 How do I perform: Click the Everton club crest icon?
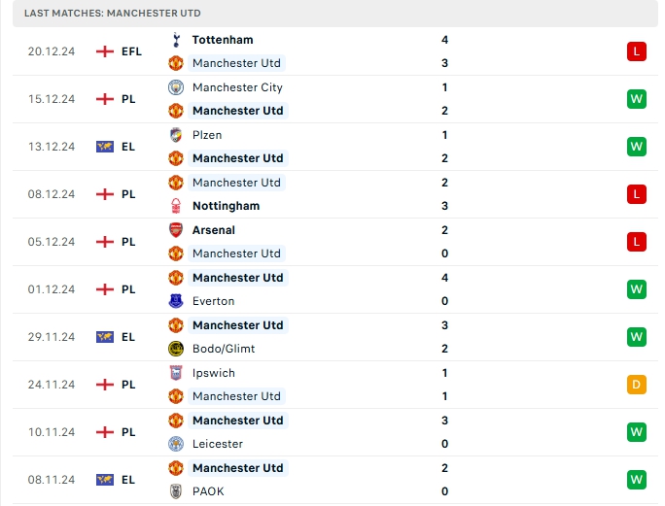(x=176, y=301)
